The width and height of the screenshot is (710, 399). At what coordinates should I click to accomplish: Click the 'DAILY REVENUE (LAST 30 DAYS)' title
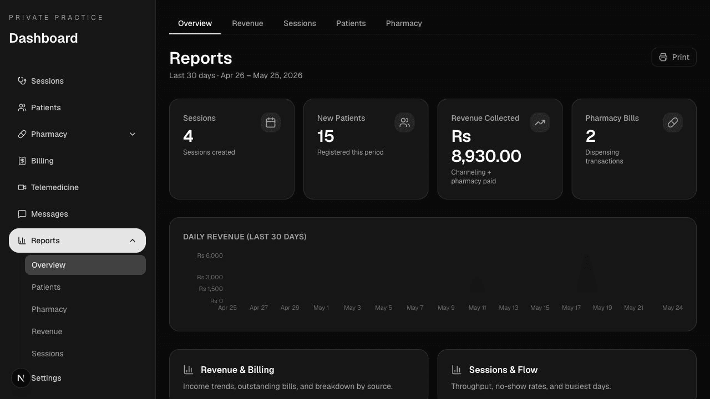pyautogui.click(x=245, y=237)
